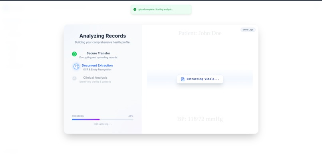This screenshot has height=157, width=322.
Task: Click the document icon beside Extracting Vitals
Action: coord(183,79)
